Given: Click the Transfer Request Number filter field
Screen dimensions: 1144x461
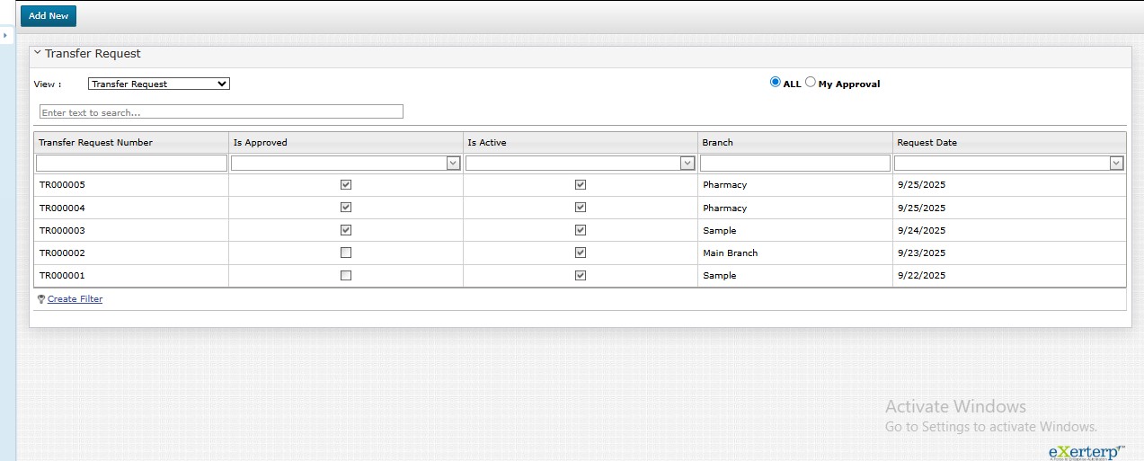Looking at the screenshot, I should (x=131, y=164).
